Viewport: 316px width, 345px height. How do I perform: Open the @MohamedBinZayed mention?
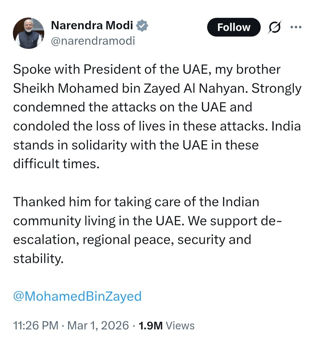(77, 296)
